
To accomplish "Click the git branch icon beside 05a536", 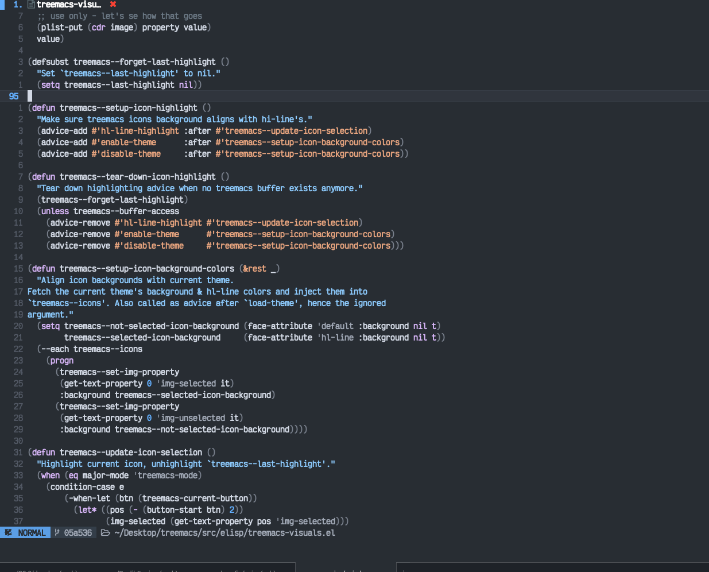I will pyautogui.click(x=57, y=532).
